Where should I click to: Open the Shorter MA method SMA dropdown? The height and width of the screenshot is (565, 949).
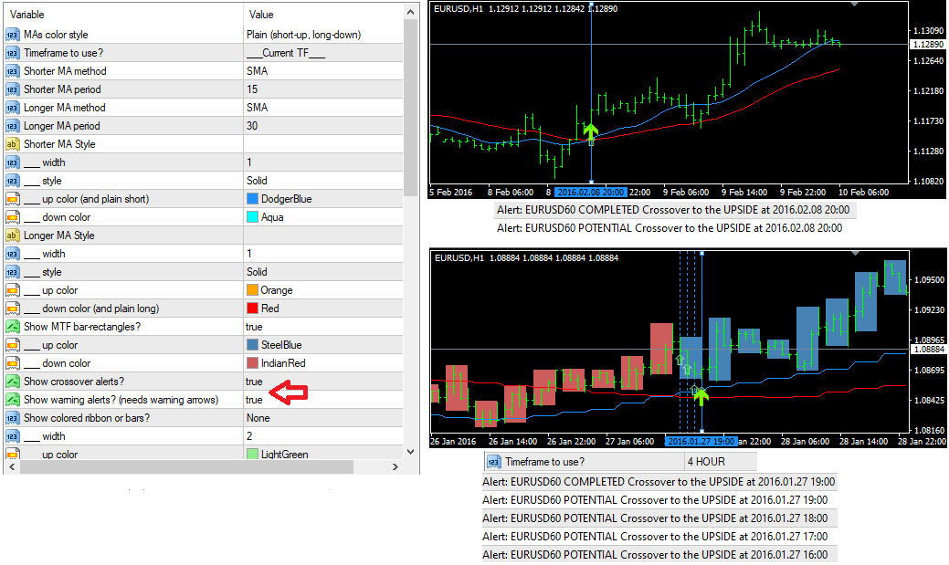[323, 71]
